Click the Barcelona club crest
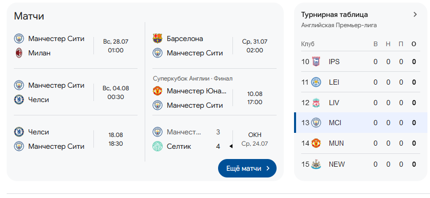The image size is (430, 198). [158, 38]
